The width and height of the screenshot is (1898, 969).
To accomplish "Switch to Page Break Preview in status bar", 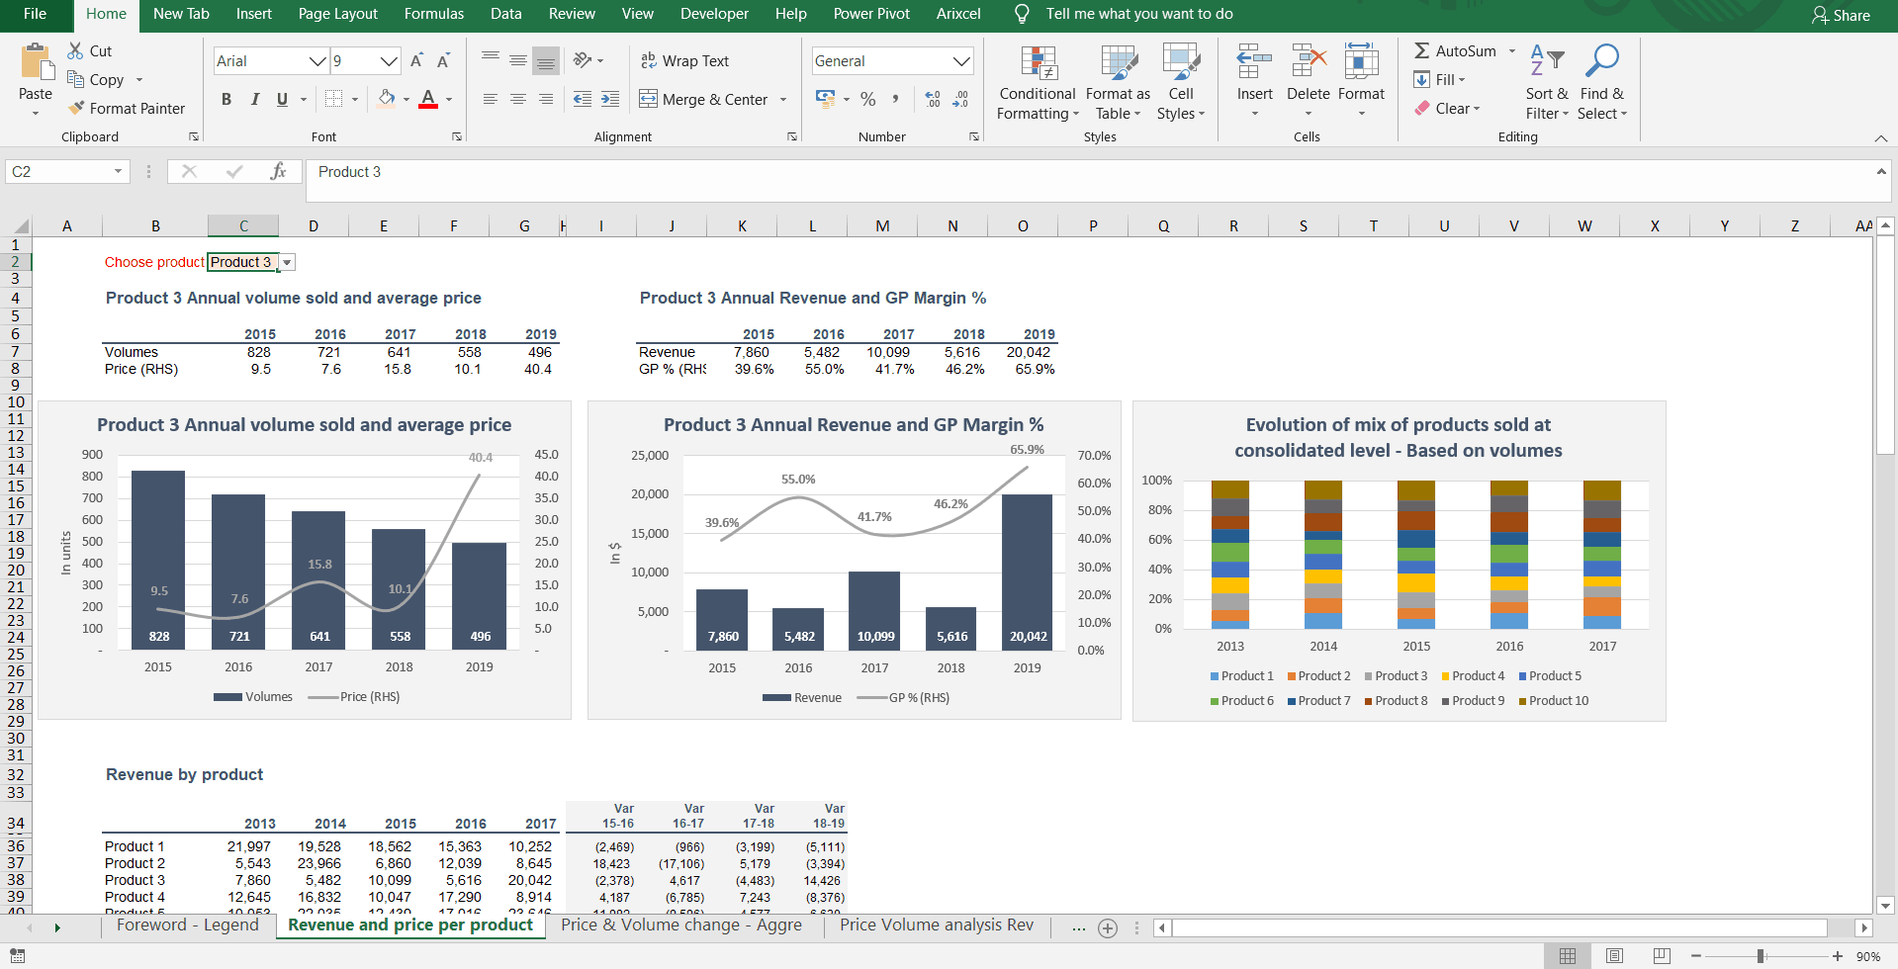I will 1662,956.
